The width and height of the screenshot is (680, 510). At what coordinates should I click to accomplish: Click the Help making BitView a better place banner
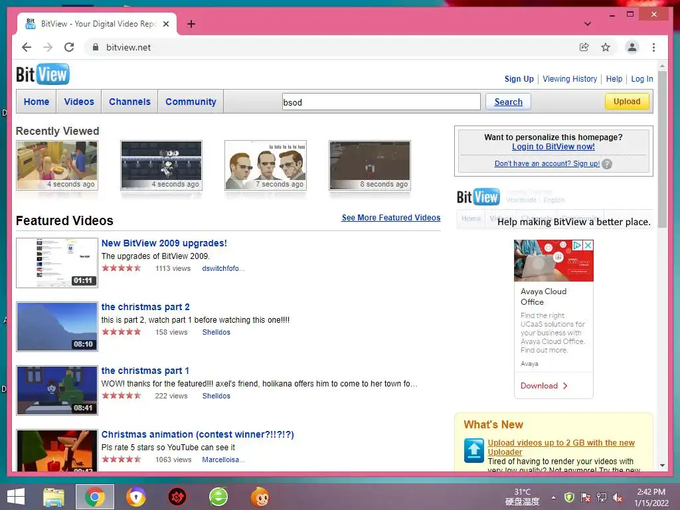(554, 209)
